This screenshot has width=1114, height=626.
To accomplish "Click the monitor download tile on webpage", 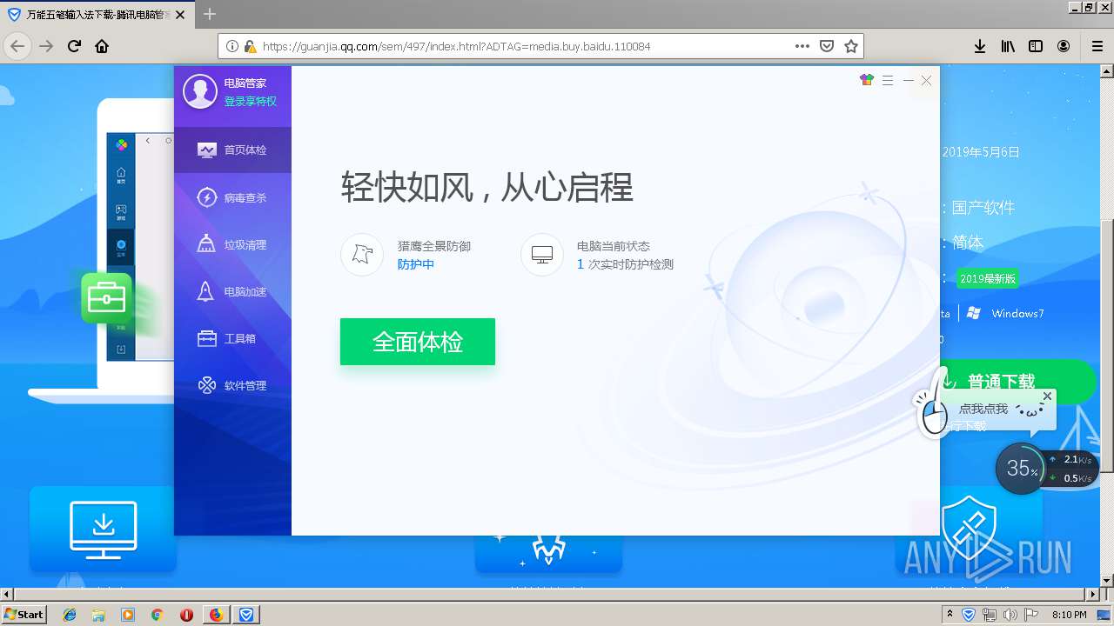I will click(x=103, y=529).
